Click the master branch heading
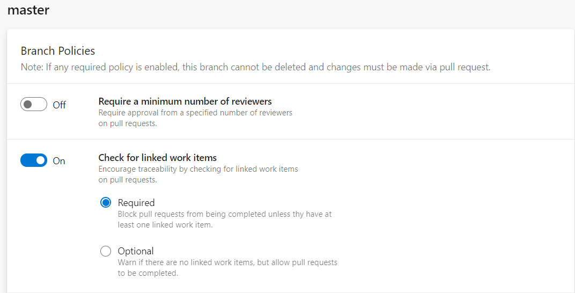 [28, 10]
